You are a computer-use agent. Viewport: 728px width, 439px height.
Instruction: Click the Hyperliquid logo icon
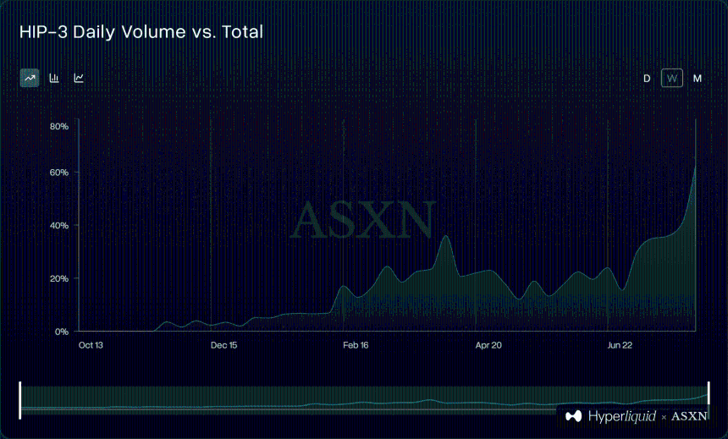point(574,416)
